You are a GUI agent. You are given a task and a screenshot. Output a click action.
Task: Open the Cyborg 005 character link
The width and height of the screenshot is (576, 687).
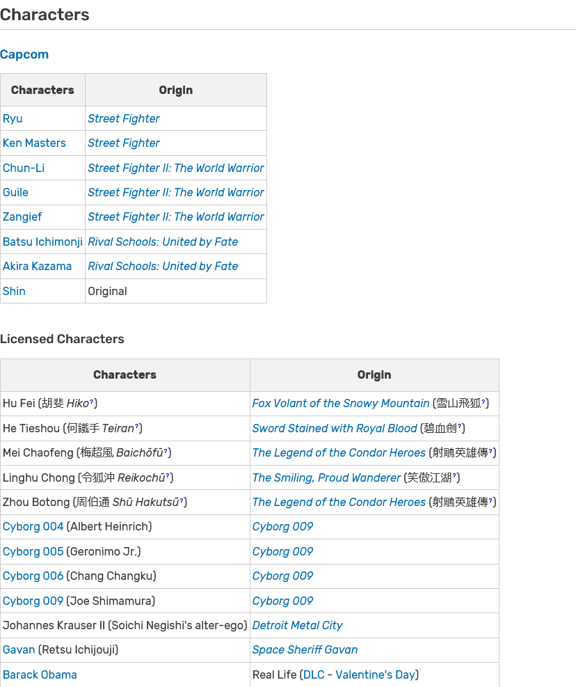coord(33,551)
